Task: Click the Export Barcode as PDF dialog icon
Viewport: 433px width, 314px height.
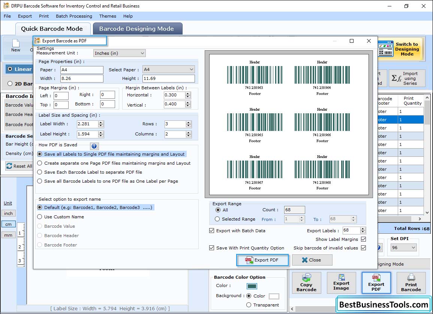Action: tap(37, 41)
